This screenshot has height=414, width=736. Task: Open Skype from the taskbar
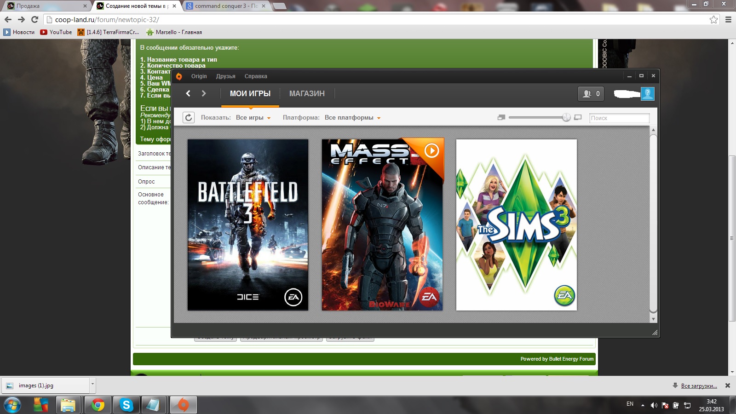click(126, 405)
